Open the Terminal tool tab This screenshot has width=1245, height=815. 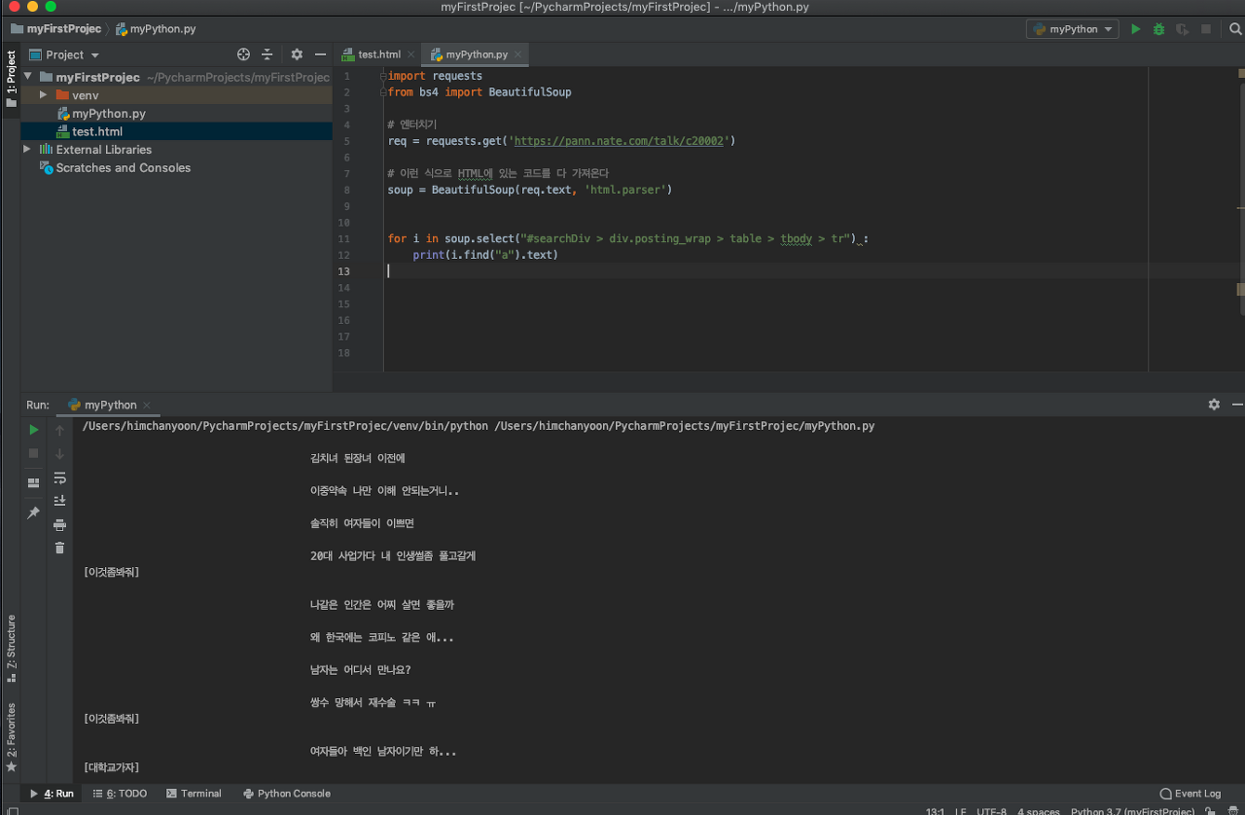click(194, 794)
